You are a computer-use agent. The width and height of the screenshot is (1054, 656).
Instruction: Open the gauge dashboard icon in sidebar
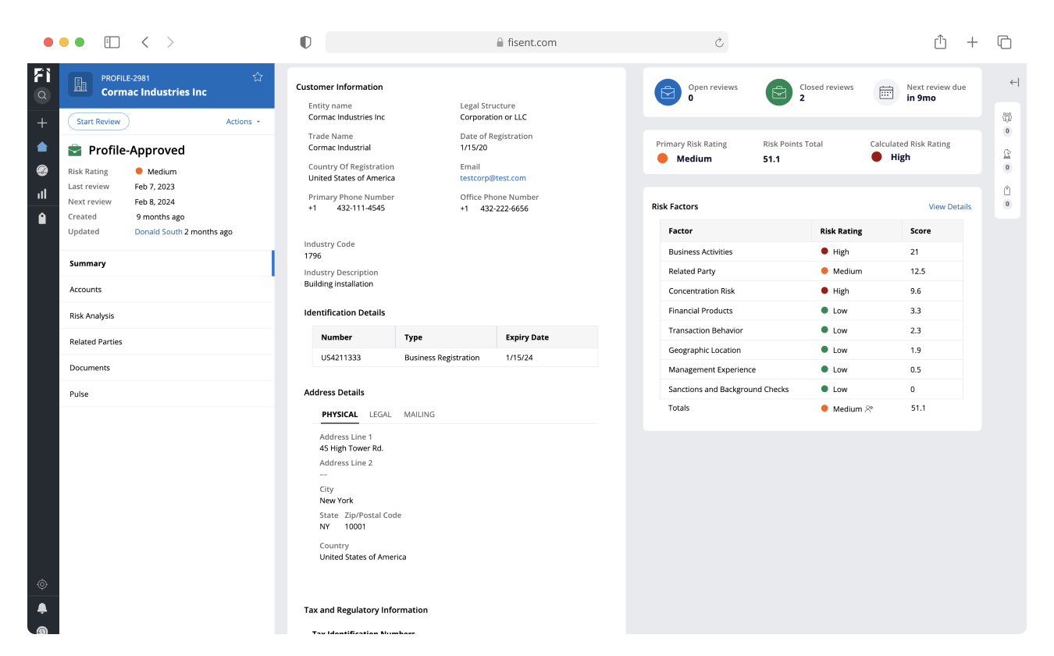42,170
